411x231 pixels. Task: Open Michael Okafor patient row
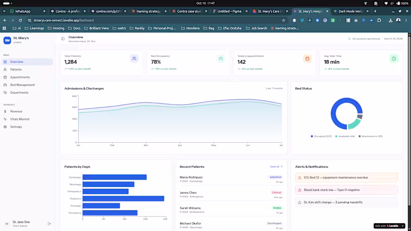pyautogui.click(x=231, y=225)
